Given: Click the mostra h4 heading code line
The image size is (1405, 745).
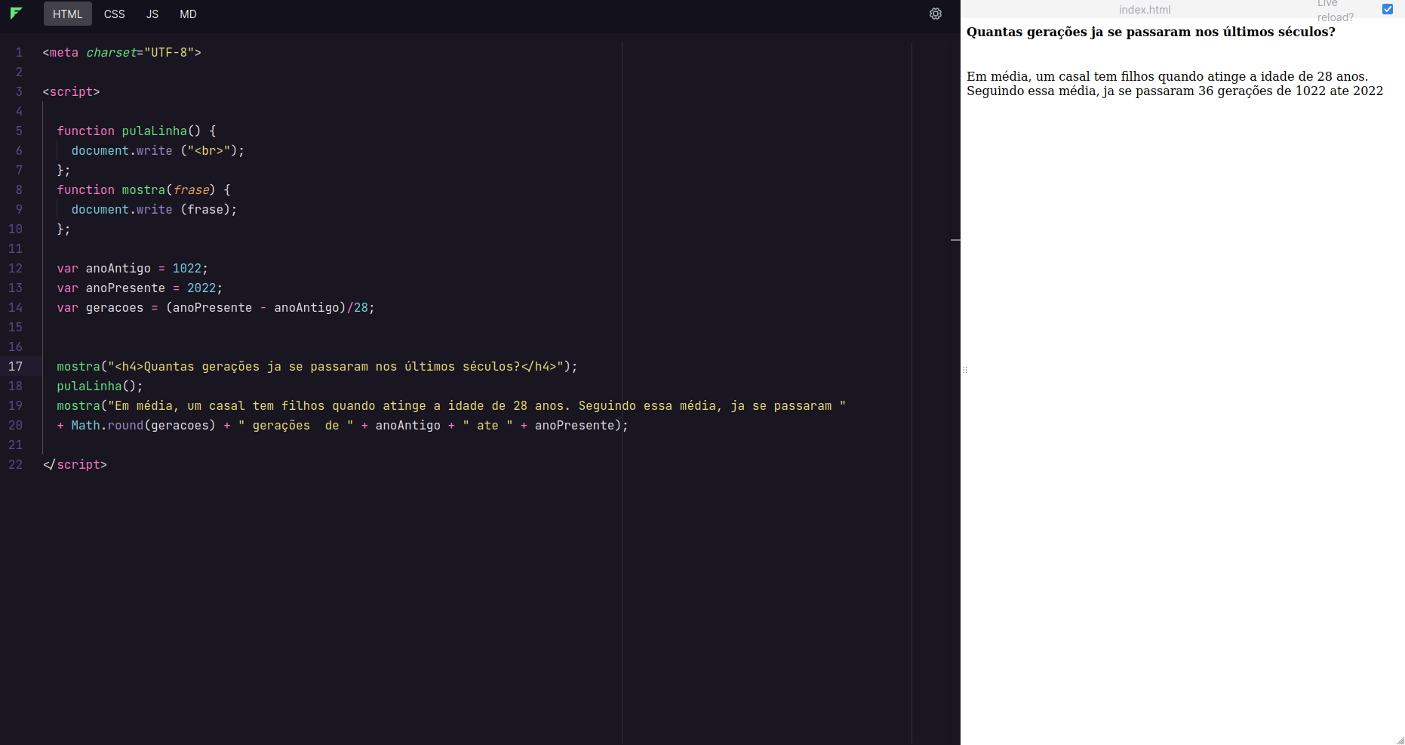Looking at the screenshot, I should pos(318,366).
